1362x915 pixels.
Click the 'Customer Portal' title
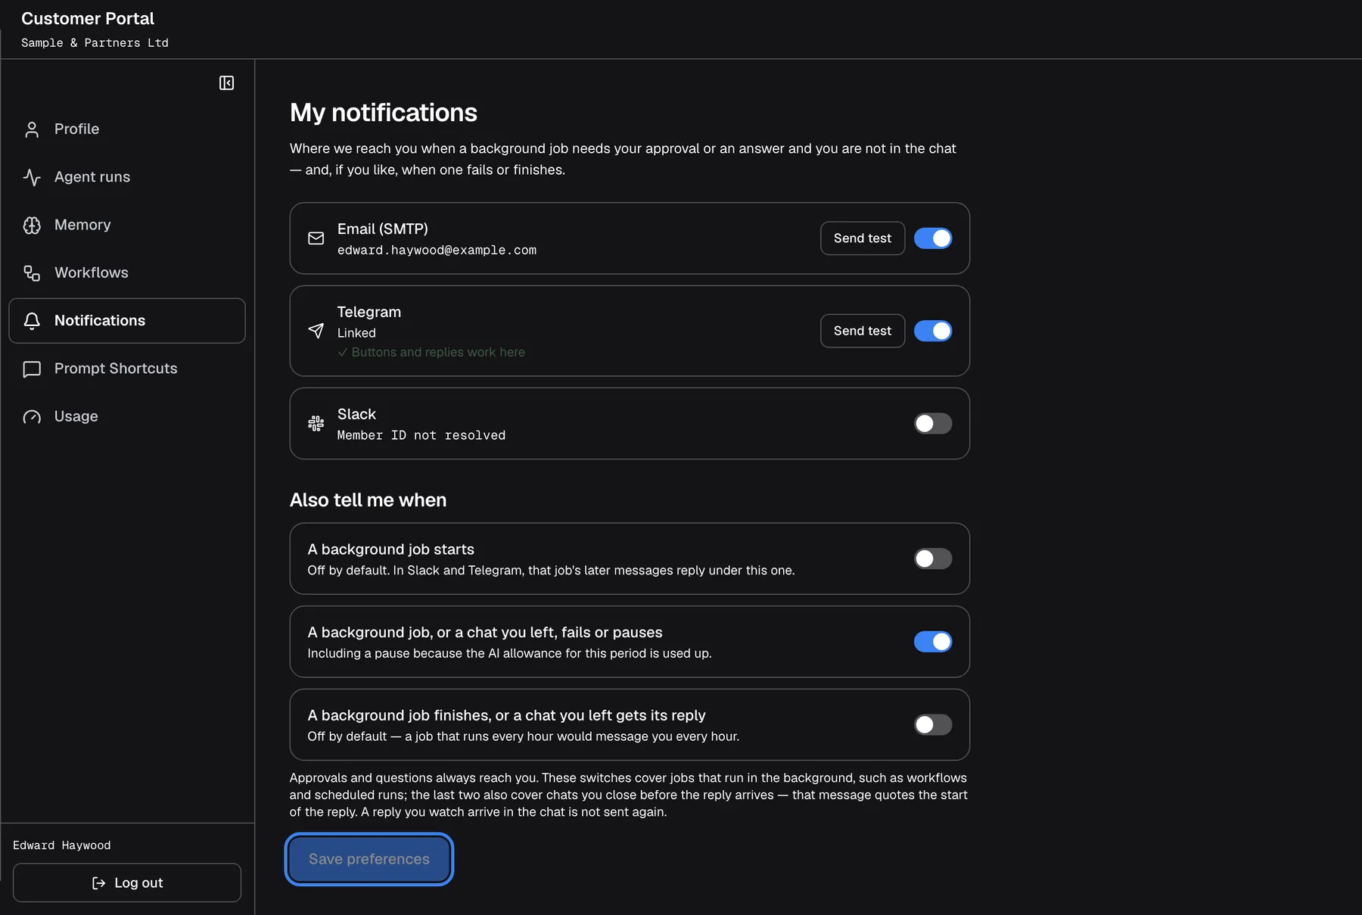point(88,18)
